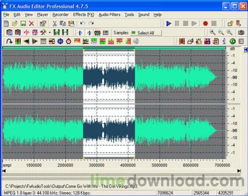The width and height of the screenshot is (248, 196).
Task: Start playback with the blue Play button
Action: (169, 23)
